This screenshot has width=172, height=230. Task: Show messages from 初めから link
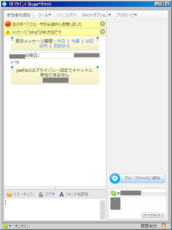(62, 46)
